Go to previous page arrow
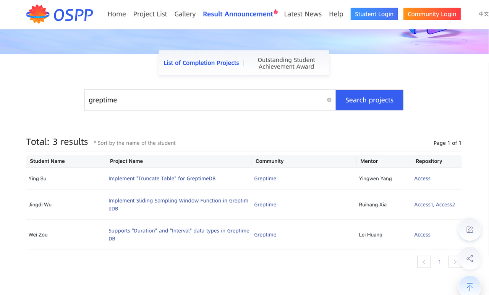489x295 pixels. coord(424,262)
